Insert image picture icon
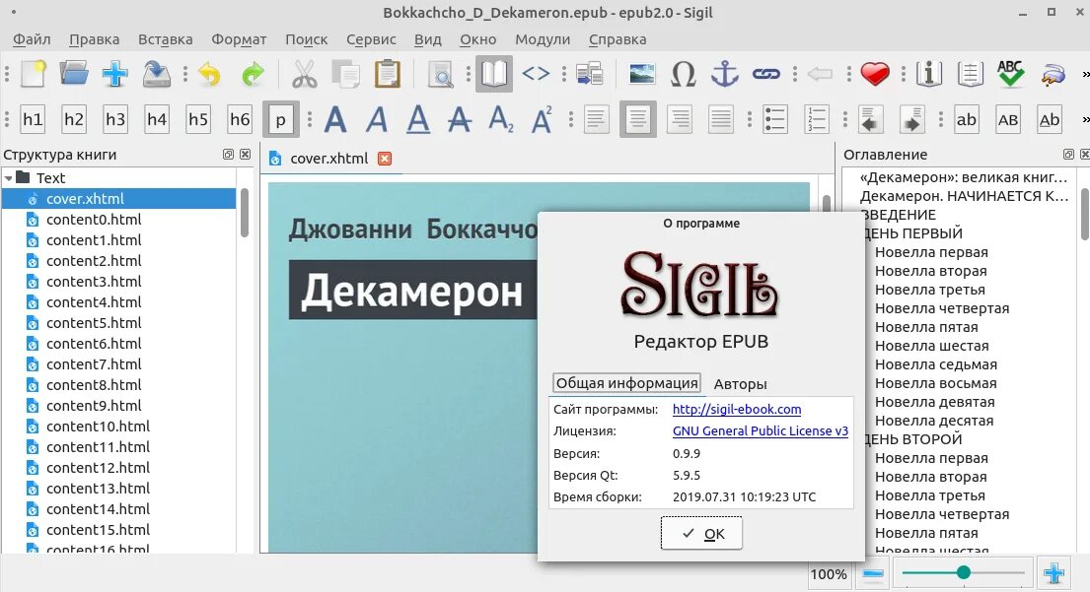The height and width of the screenshot is (592, 1090). 641,74
